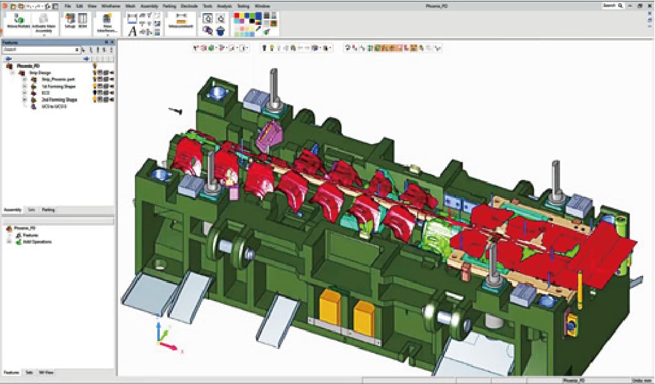The image size is (655, 384).
Task: Switch to the Parting tab in feature panel
Action: coord(48,209)
